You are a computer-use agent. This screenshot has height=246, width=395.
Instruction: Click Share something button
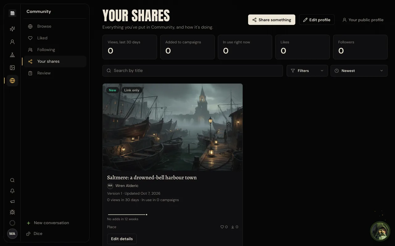coord(272,20)
